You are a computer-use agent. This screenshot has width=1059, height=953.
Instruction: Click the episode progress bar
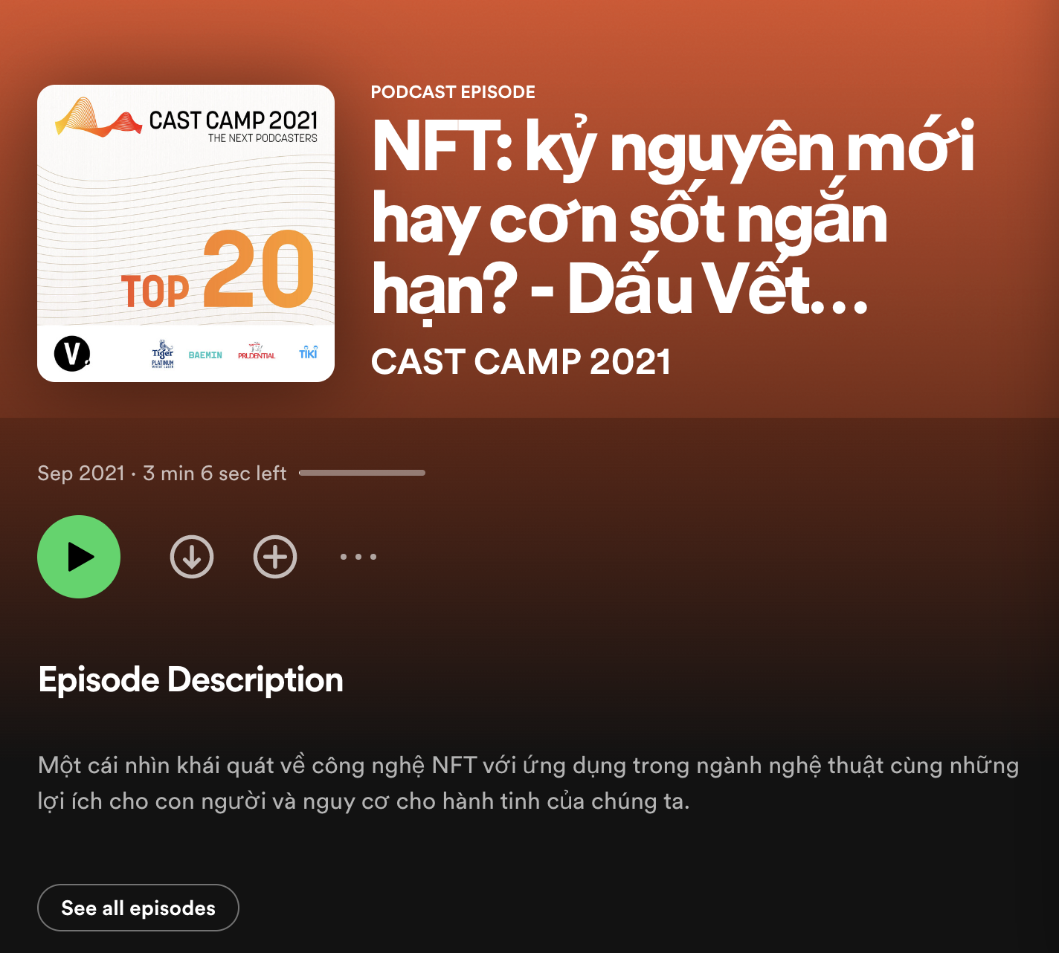pyautogui.click(x=362, y=473)
